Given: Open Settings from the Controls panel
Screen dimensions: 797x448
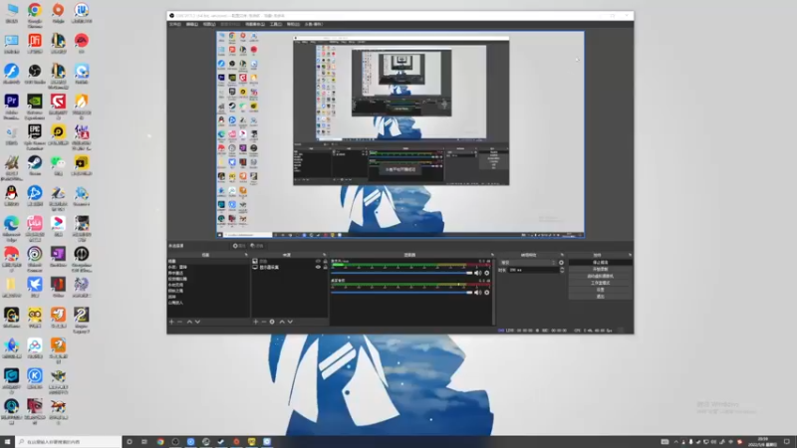Looking at the screenshot, I should [x=601, y=290].
